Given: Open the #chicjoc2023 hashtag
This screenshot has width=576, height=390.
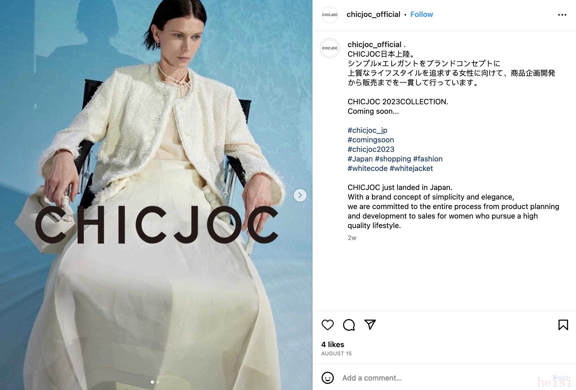Looking at the screenshot, I should (371, 149).
